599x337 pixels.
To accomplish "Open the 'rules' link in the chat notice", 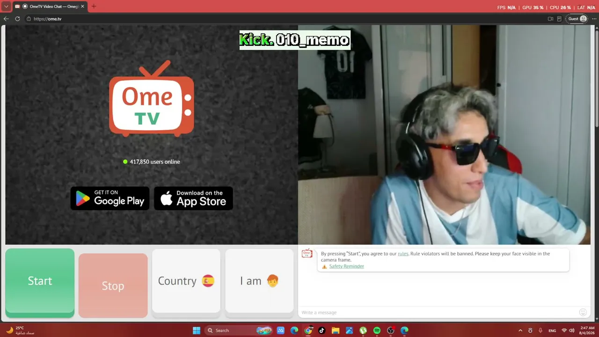I will pyautogui.click(x=403, y=254).
